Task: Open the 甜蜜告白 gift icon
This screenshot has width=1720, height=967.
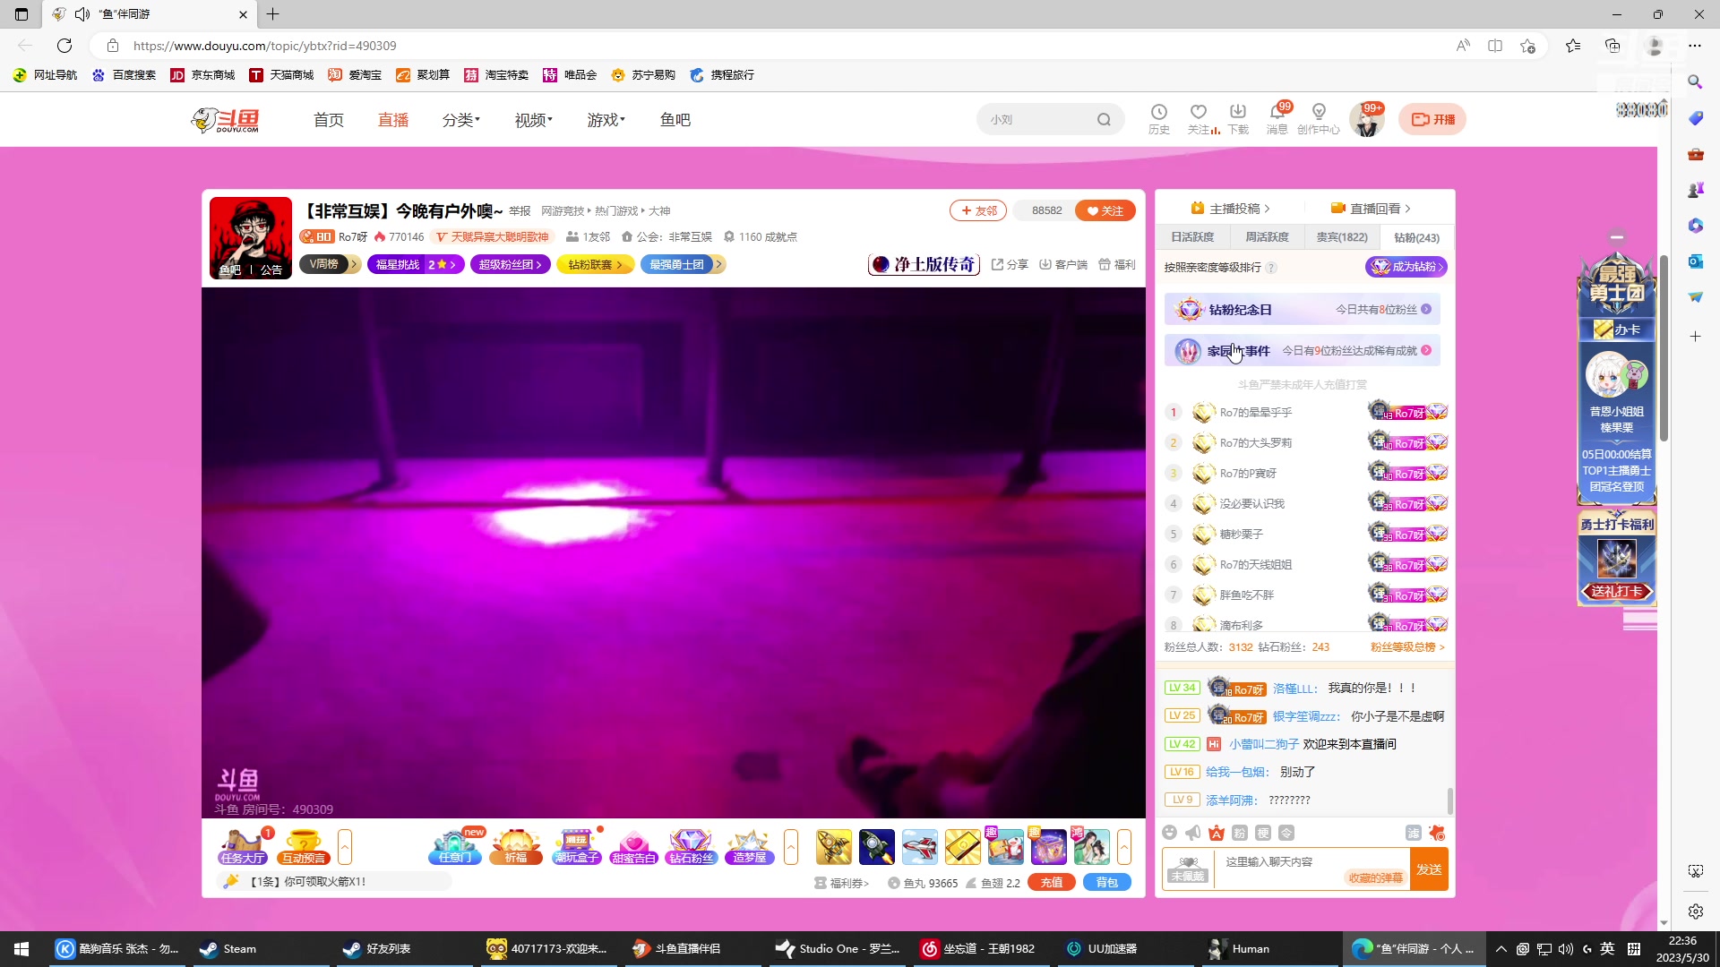Action: pos(635,846)
